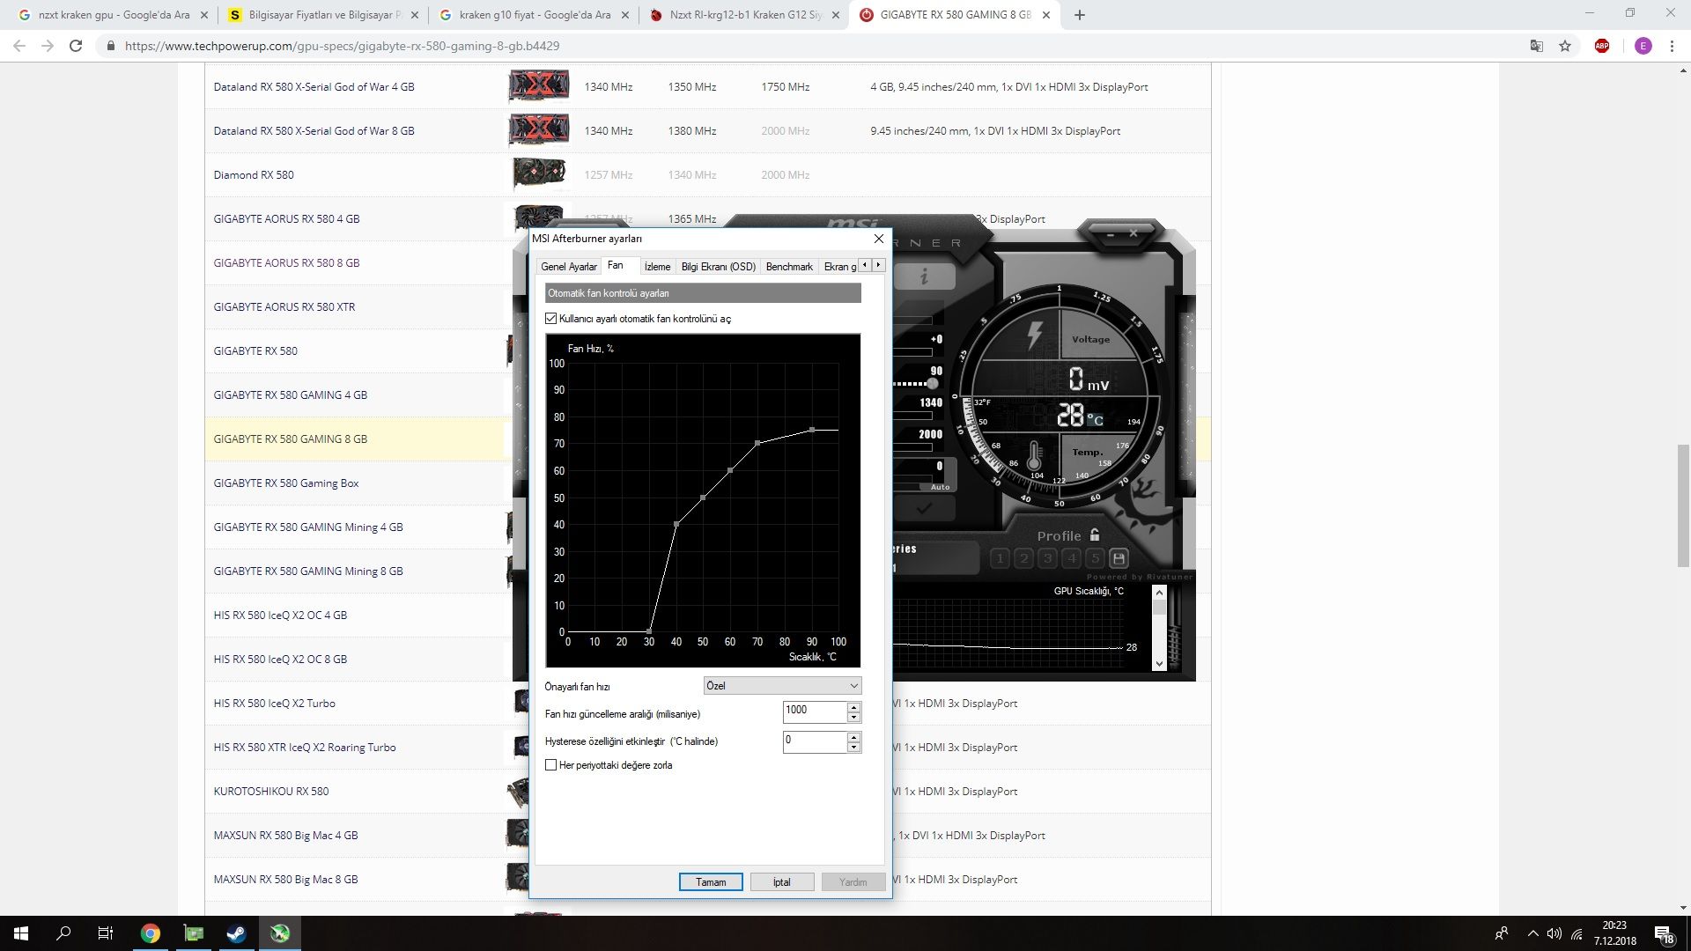
Task: Bookmark this page with the star icon
Action: (x=1565, y=46)
